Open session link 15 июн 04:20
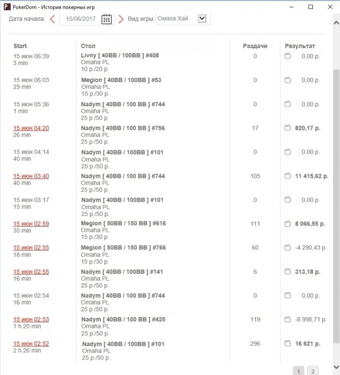This screenshot has width=340, height=375. (31, 128)
